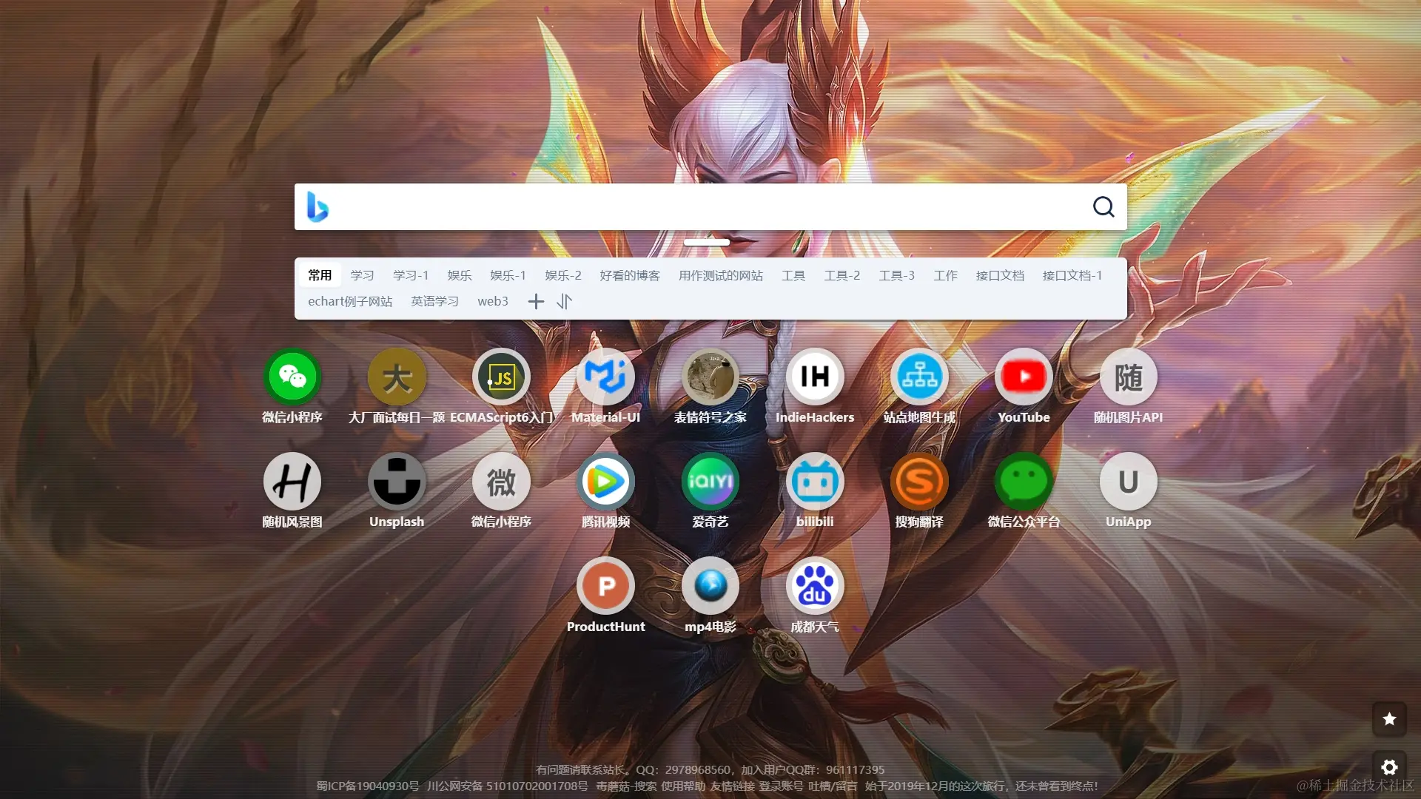Switch to the web3 category tab
The width and height of the screenshot is (1421, 799).
click(x=492, y=301)
